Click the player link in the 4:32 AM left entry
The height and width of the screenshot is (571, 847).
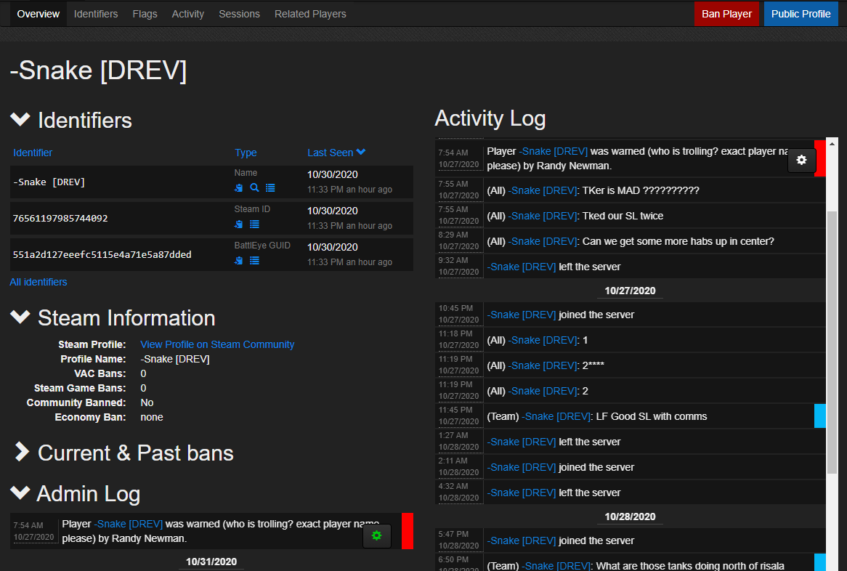[522, 493]
